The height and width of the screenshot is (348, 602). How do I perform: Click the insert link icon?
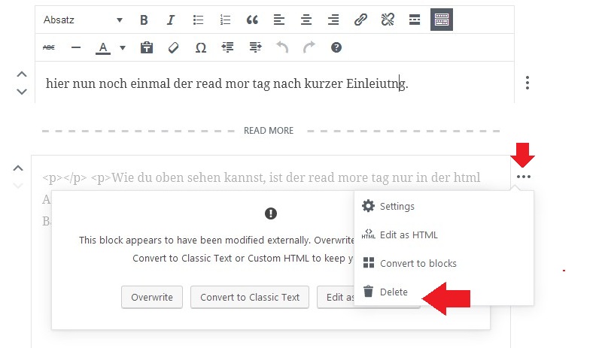point(360,20)
